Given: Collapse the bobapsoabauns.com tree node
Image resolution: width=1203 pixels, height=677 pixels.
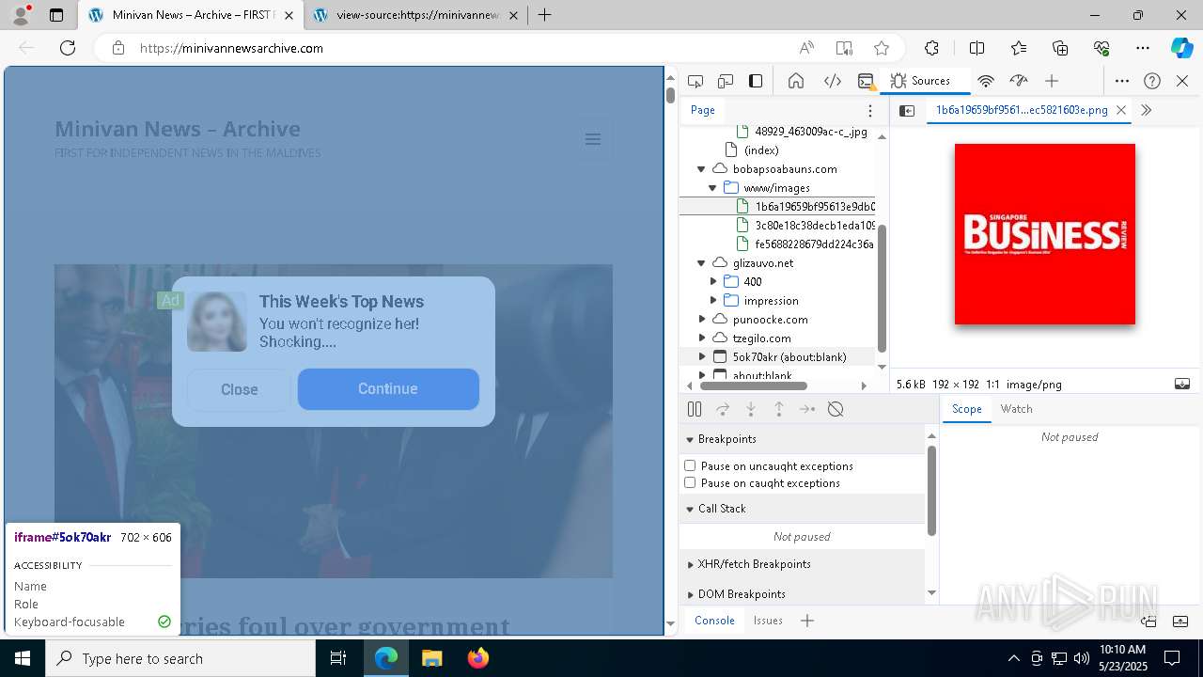Looking at the screenshot, I should click(x=701, y=169).
